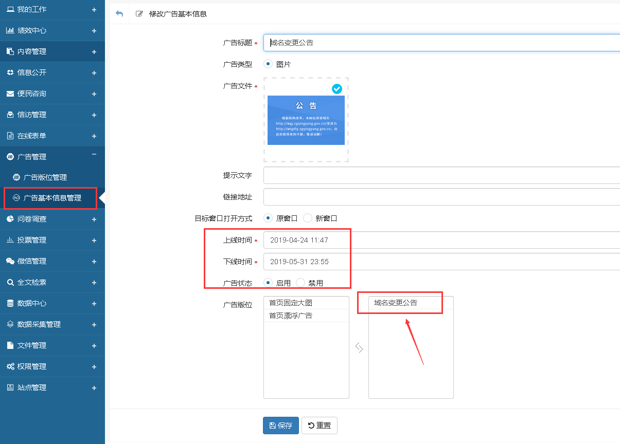Expand the 内容管理 sidebar section
The image size is (620, 444).
click(x=94, y=52)
